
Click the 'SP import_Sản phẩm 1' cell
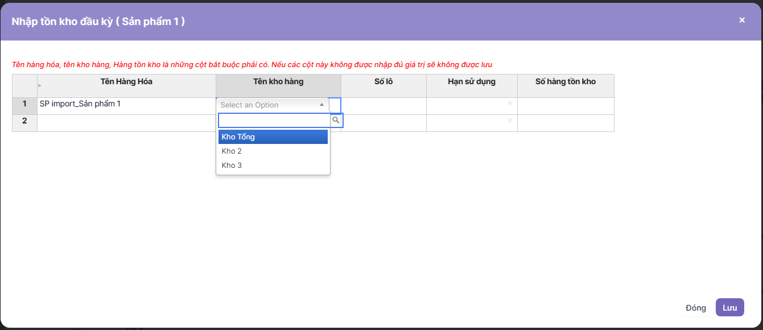pos(126,106)
